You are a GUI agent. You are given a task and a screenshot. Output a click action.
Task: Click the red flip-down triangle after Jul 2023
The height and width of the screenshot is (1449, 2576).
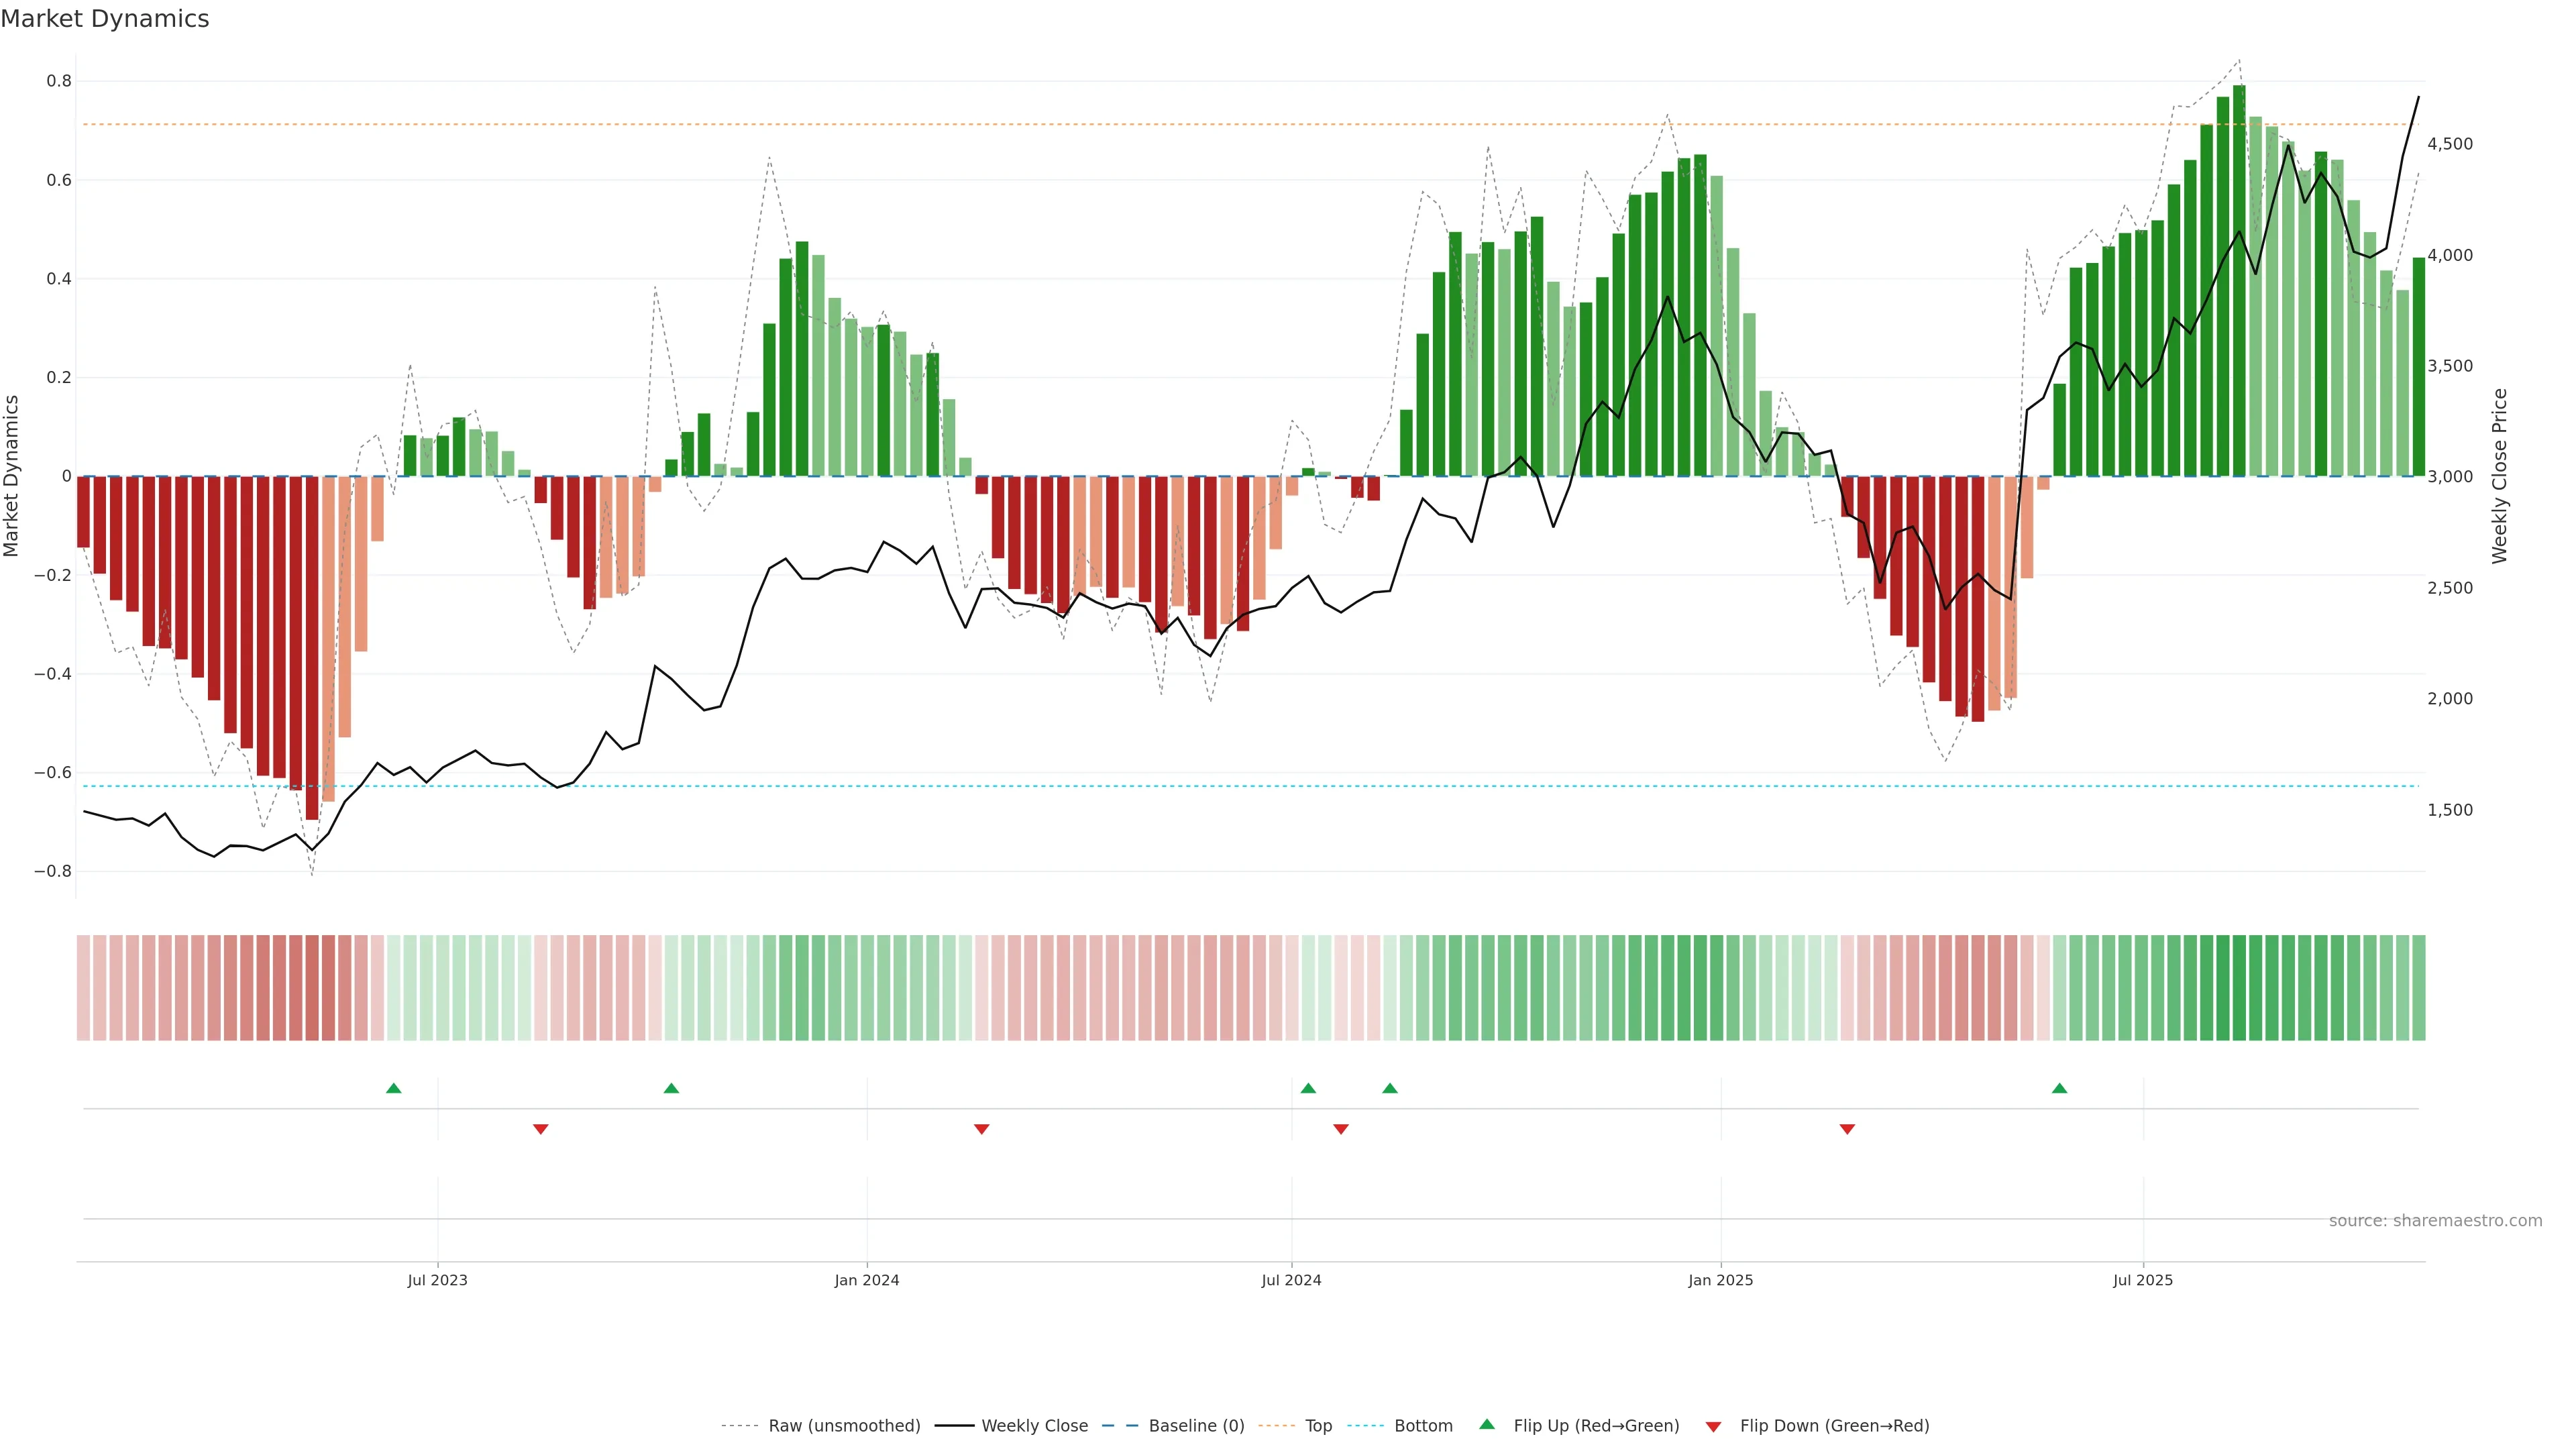540,1129
